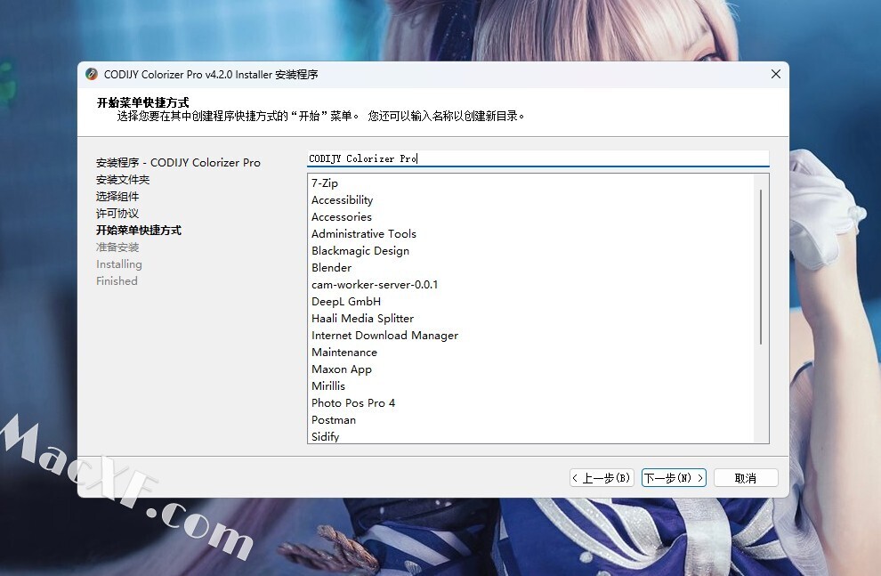Pick Blackmagic Design from folder list

coord(360,251)
